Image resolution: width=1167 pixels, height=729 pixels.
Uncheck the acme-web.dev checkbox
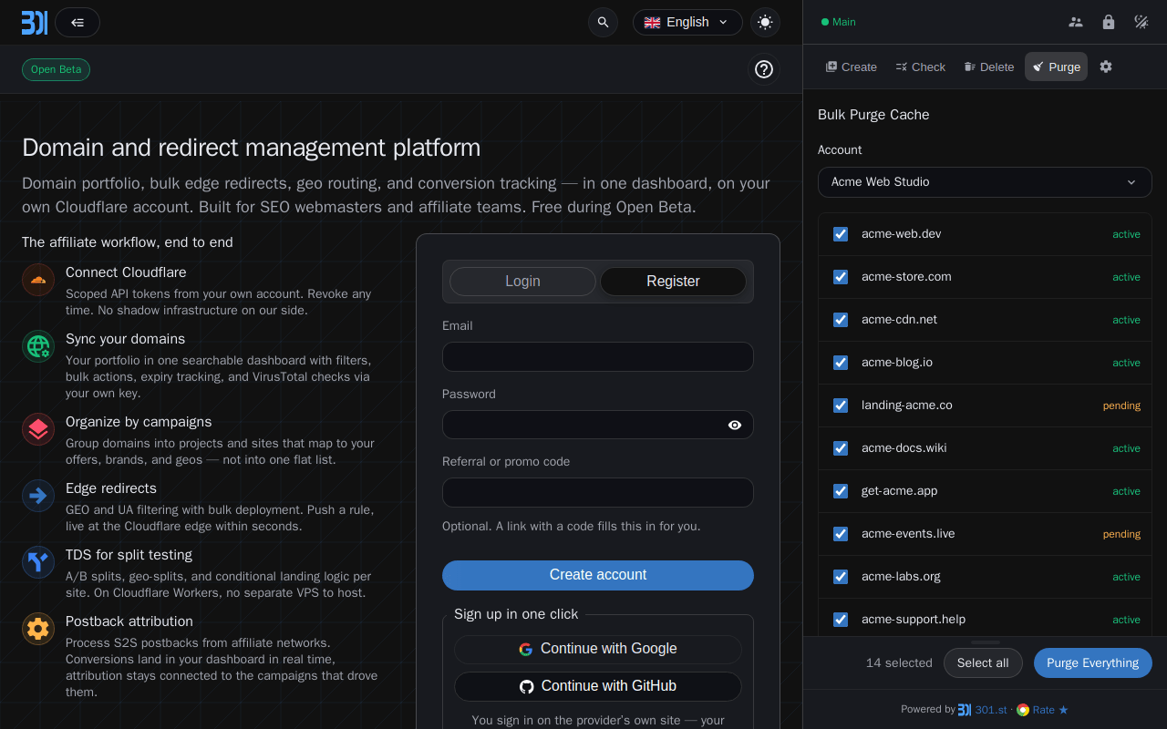(841, 234)
